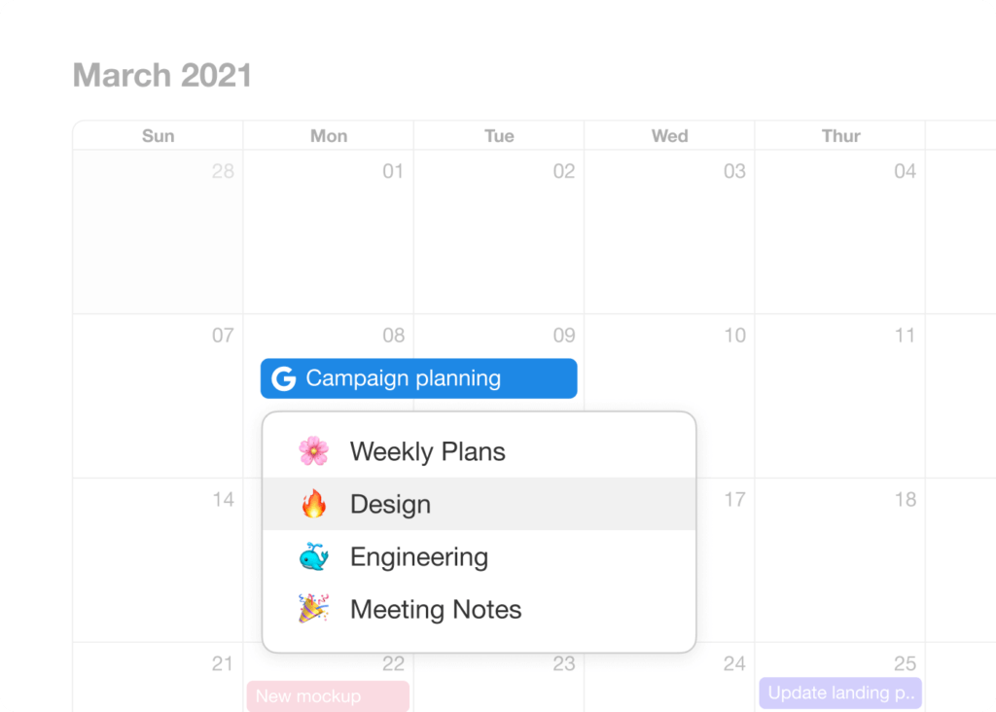Click the whale emoji beside Engineering
Image resolution: width=996 pixels, height=712 pixels.
tap(313, 557)
